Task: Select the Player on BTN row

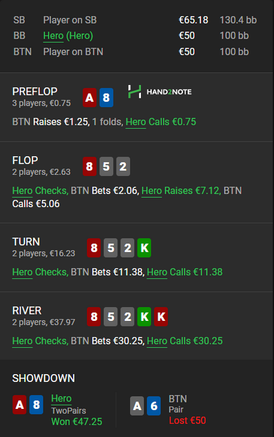Action: (x=135, y=52)
